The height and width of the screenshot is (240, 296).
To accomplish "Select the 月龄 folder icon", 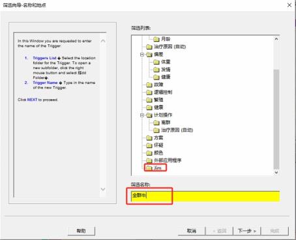I will [x=156, y=39].
